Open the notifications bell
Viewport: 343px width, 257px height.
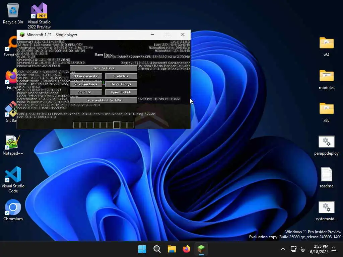pos(334,249)
